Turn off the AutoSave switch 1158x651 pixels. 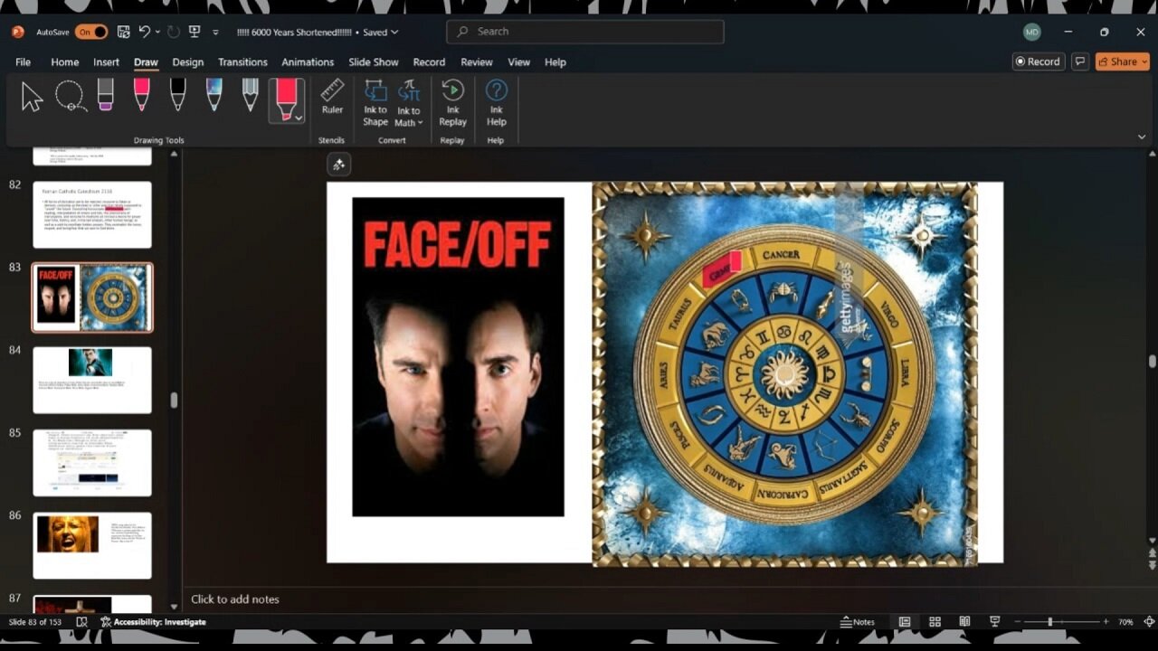click(x=91, y=32)
